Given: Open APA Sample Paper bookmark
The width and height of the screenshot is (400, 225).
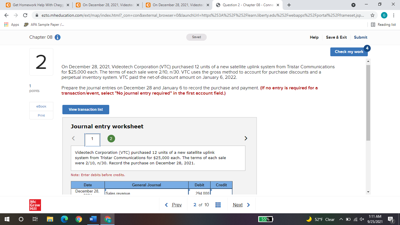Looking at the screenshot, I should [45, 25].
